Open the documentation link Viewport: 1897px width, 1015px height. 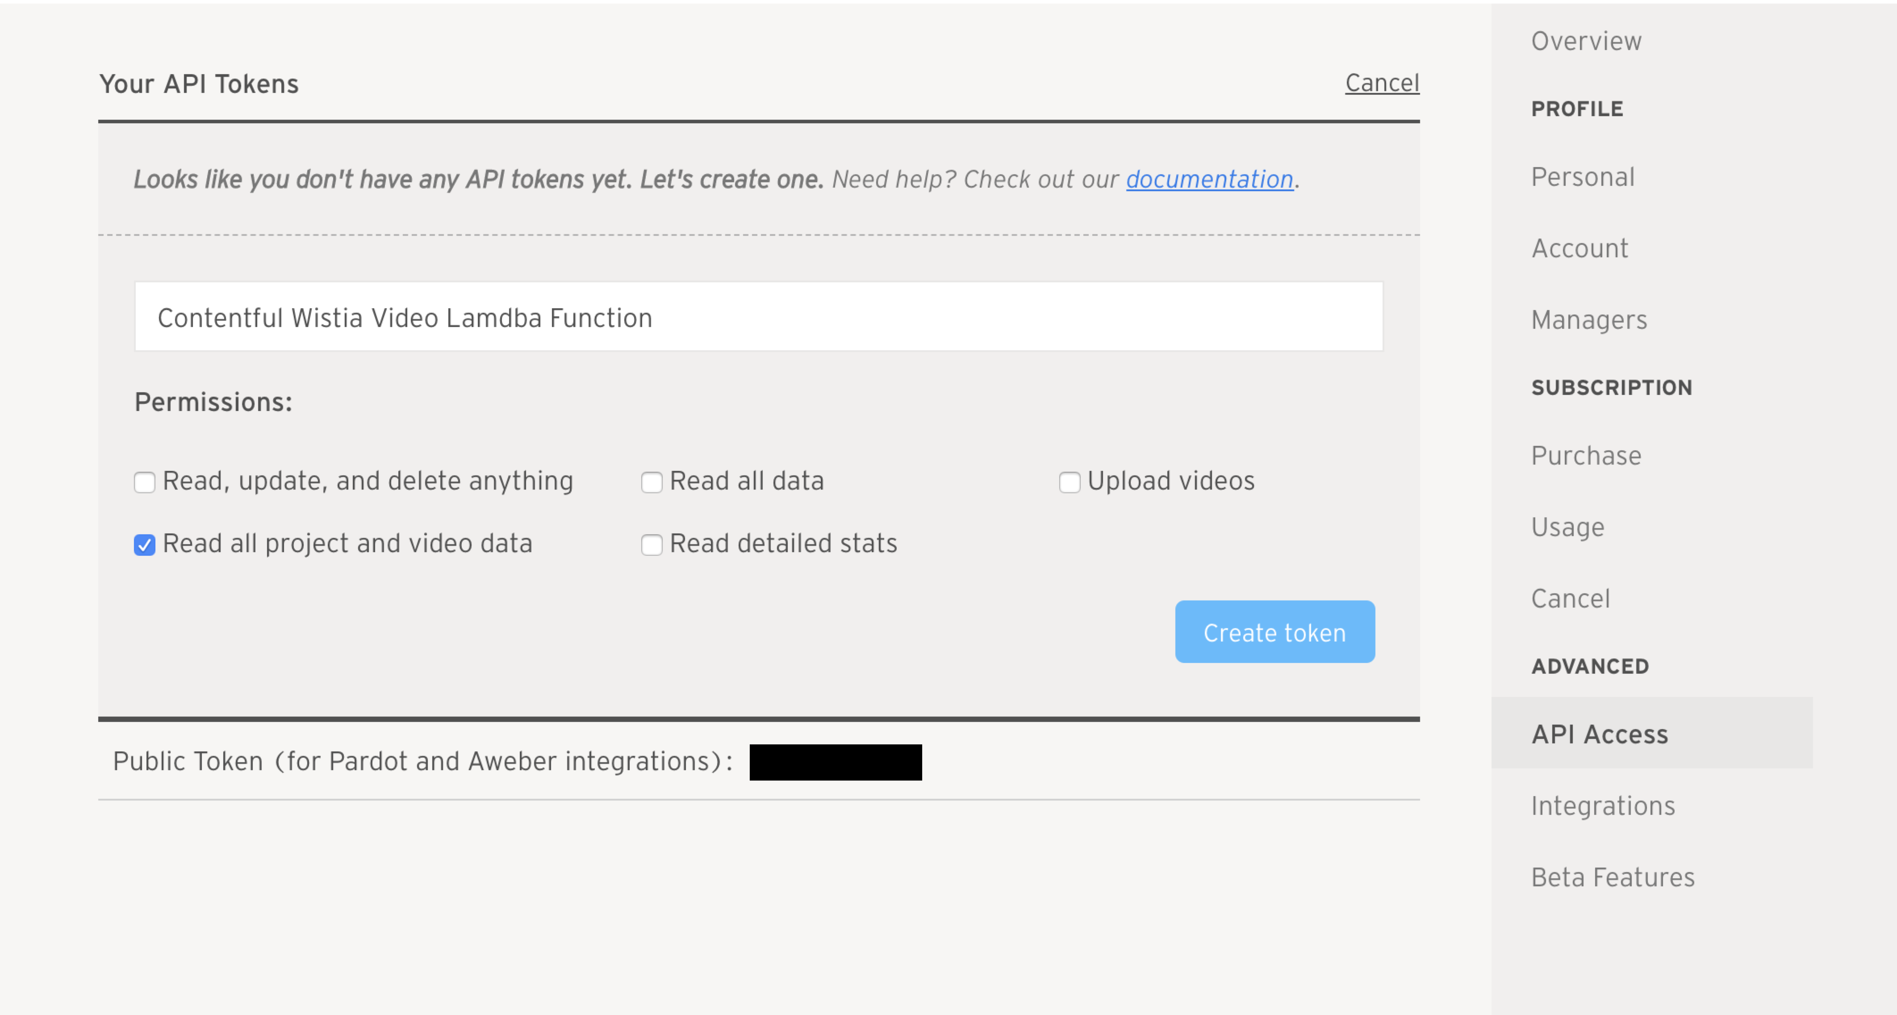1209,179
